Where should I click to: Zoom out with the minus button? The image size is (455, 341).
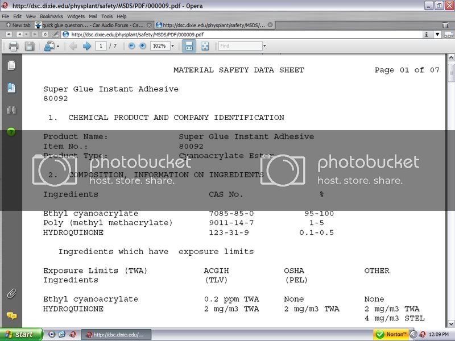click(x=131, y=46)
